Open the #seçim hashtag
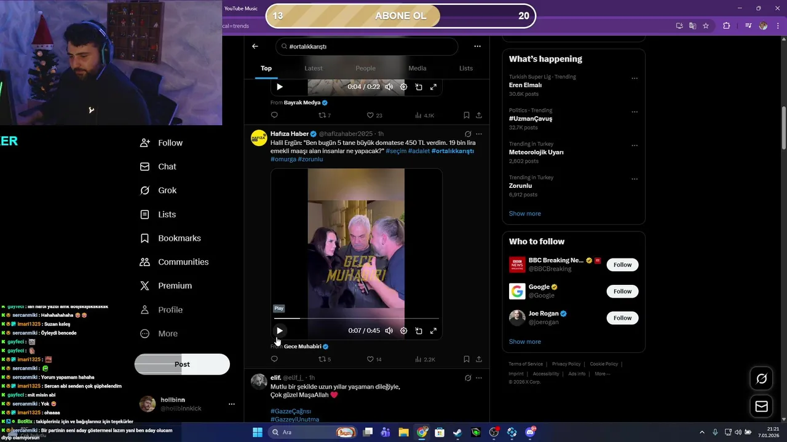 [x=396, y=151]
